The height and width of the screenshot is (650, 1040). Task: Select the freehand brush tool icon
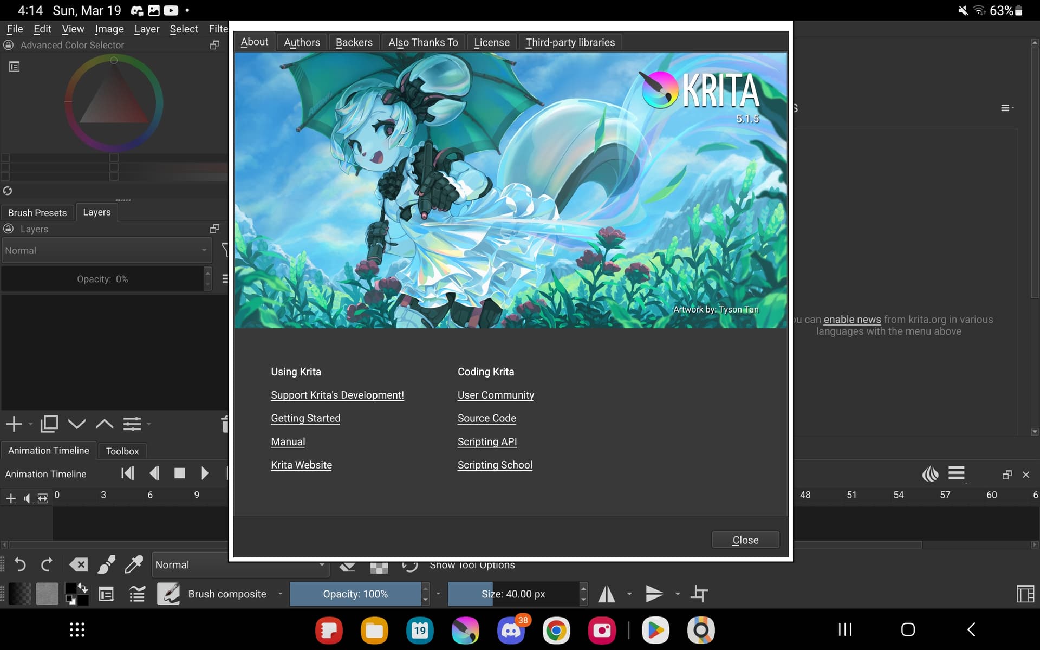click(106, 565)
